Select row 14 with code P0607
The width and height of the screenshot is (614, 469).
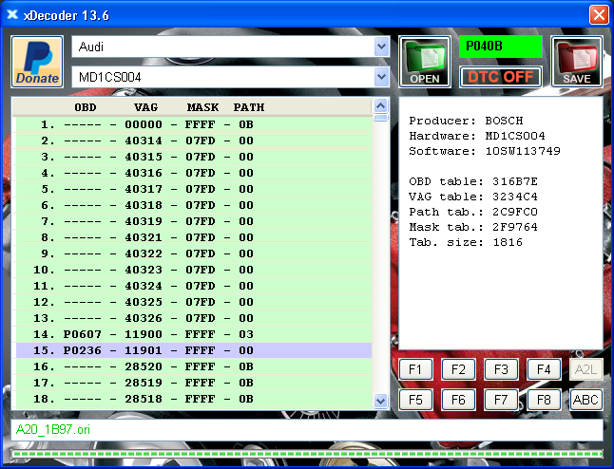[x=193, y=334]
